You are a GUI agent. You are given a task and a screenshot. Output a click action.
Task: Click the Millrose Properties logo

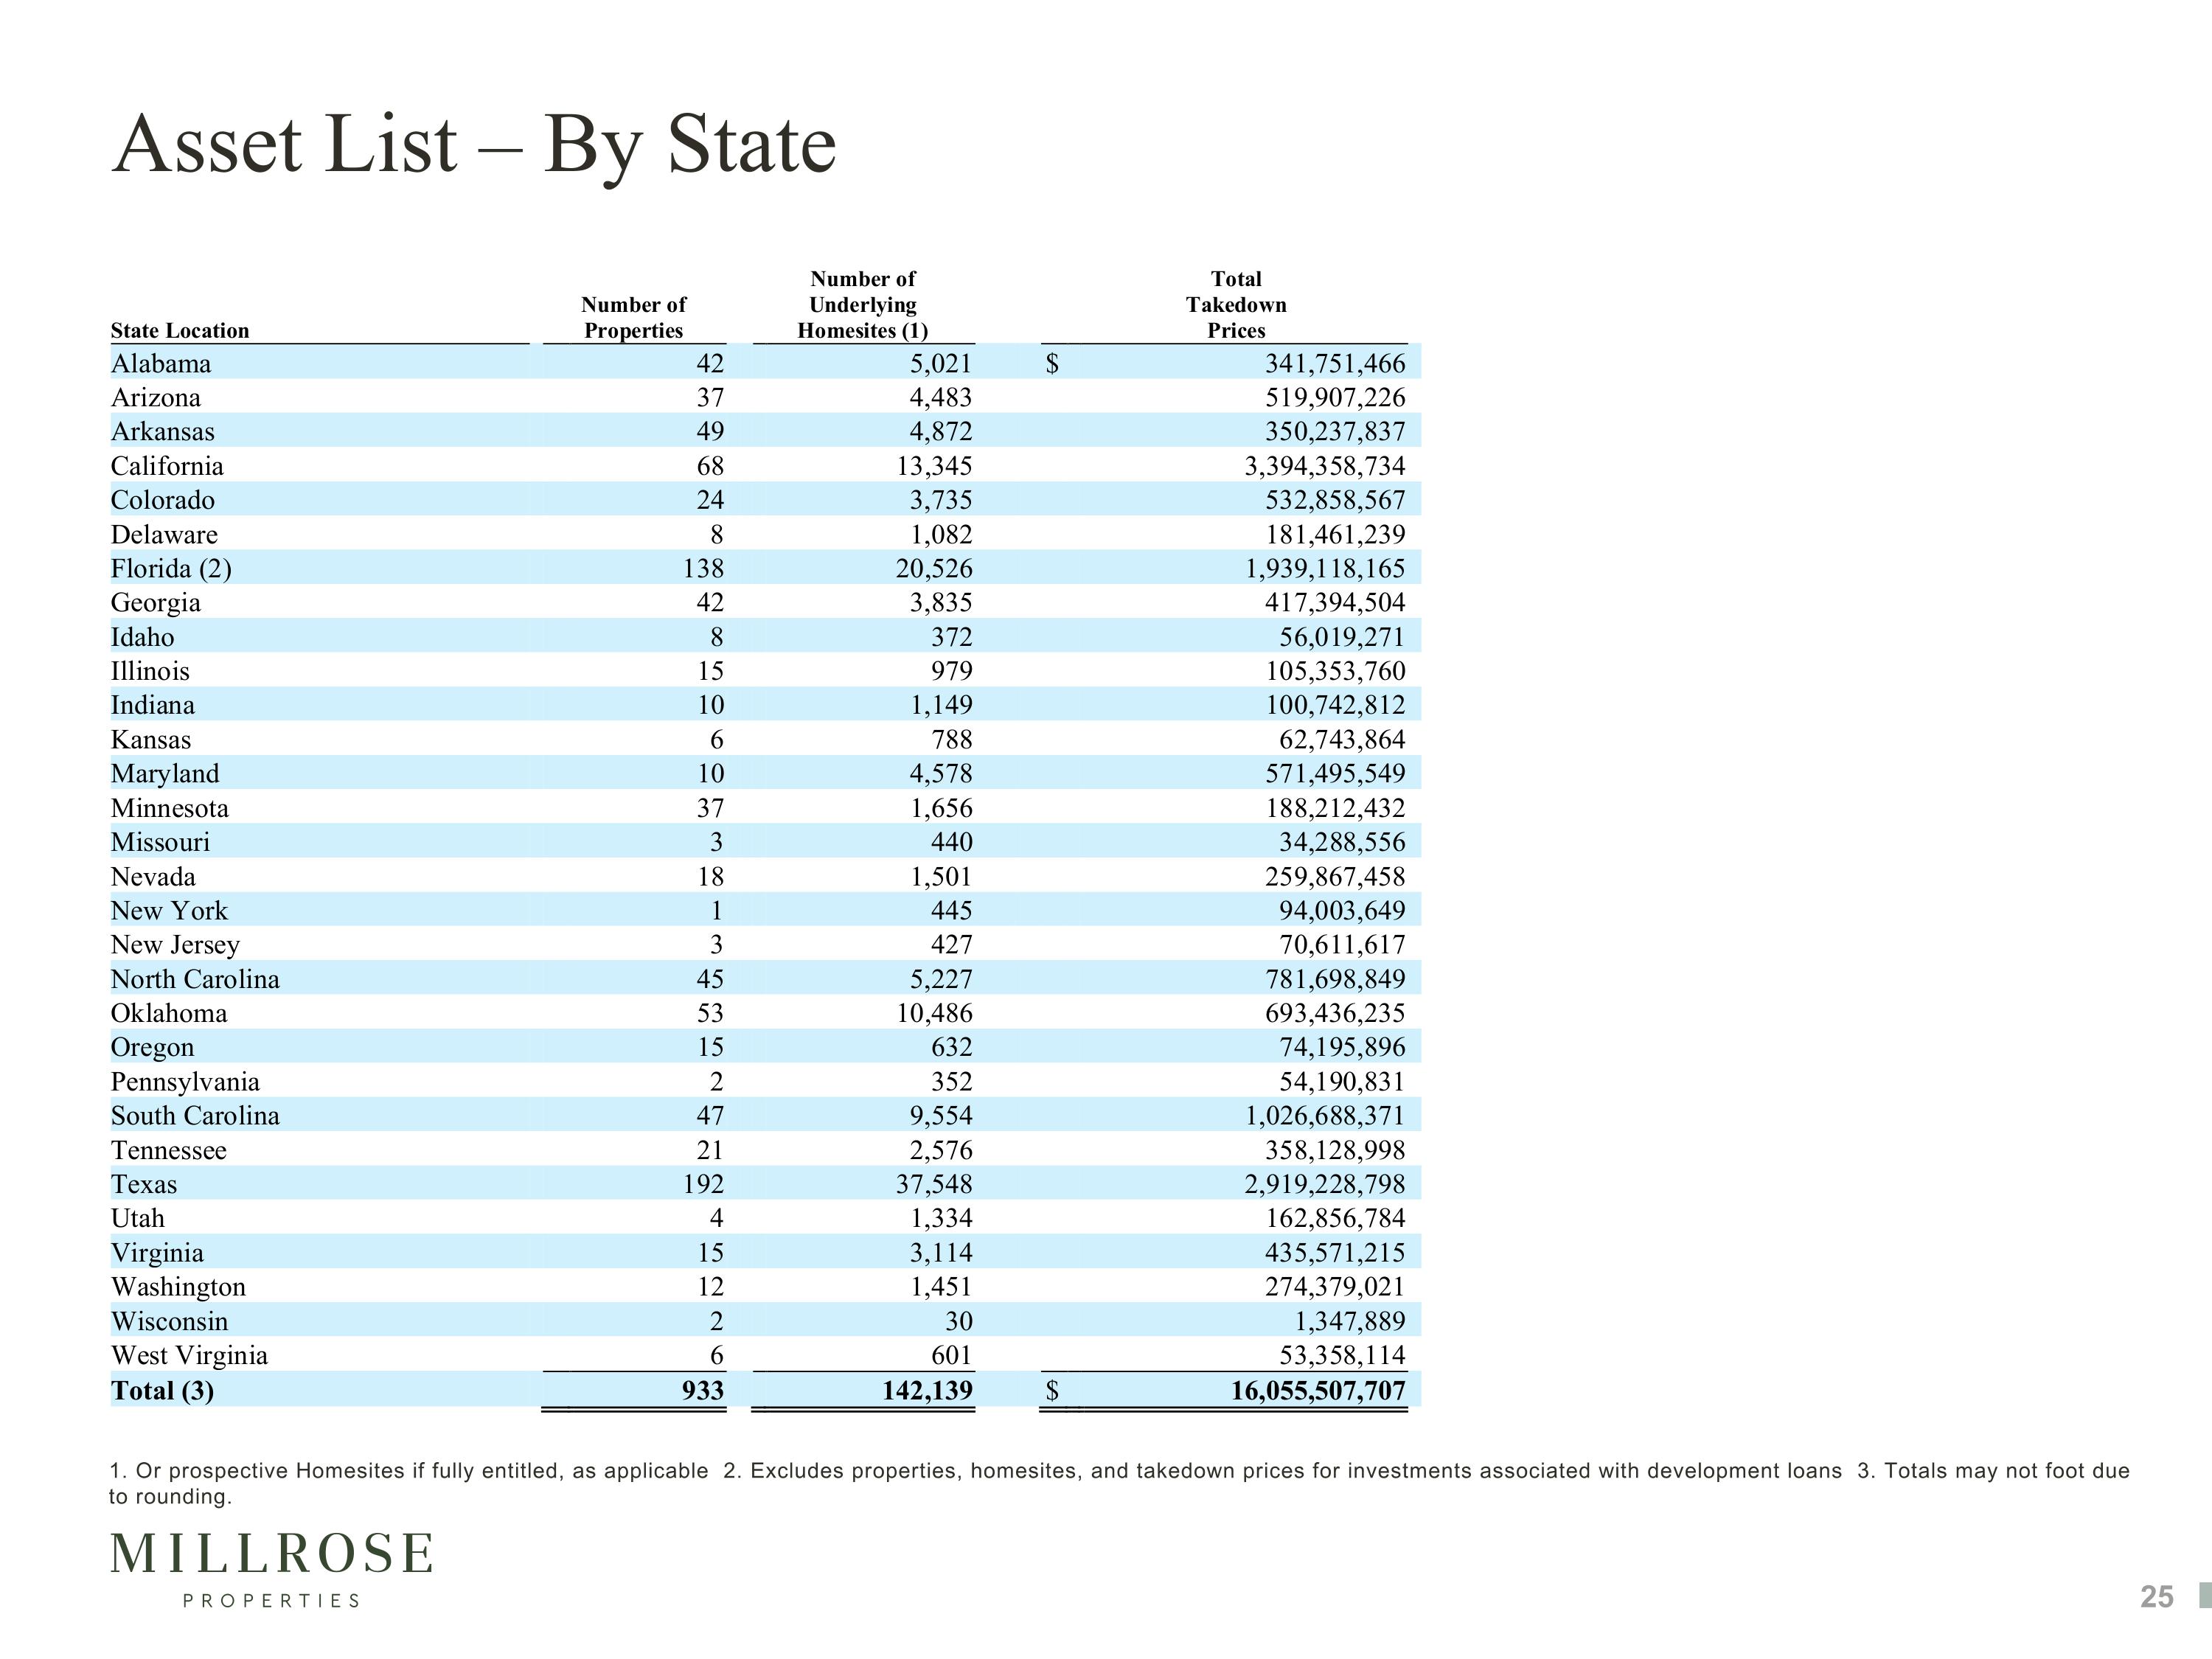tap(271, 1569)
